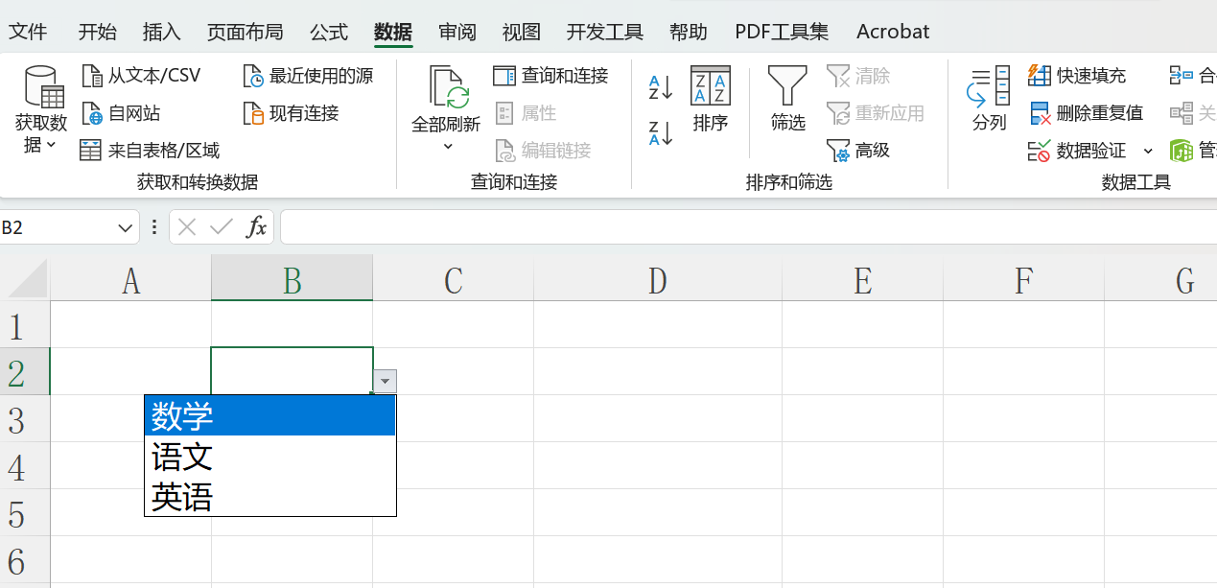Open the Name Box dropdown

126,227
